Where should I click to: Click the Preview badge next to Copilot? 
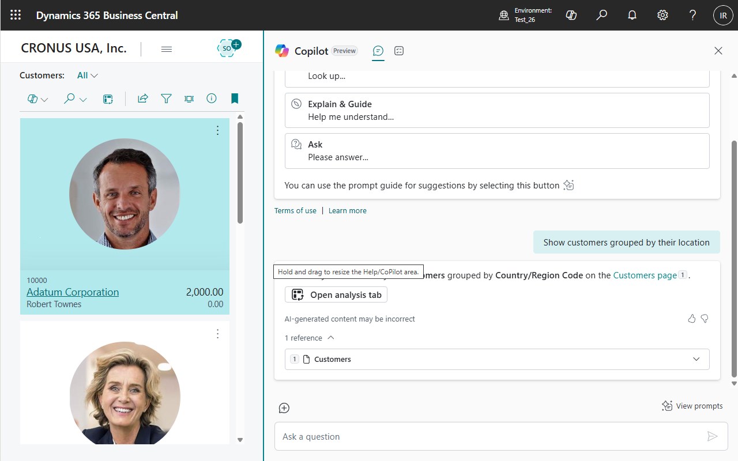click(344, 51)
